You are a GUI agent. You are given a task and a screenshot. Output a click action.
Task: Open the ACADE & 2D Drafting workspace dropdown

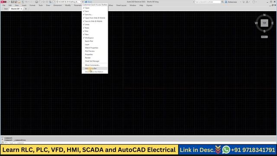click(x=69, y=2)
